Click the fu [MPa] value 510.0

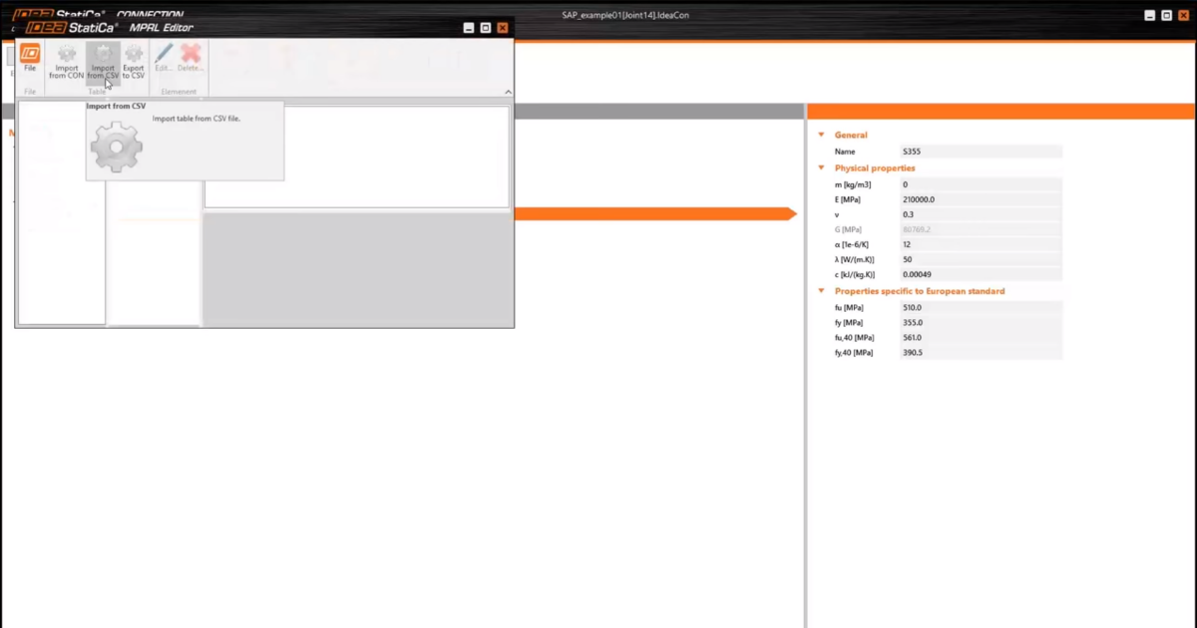pos(981,308)
